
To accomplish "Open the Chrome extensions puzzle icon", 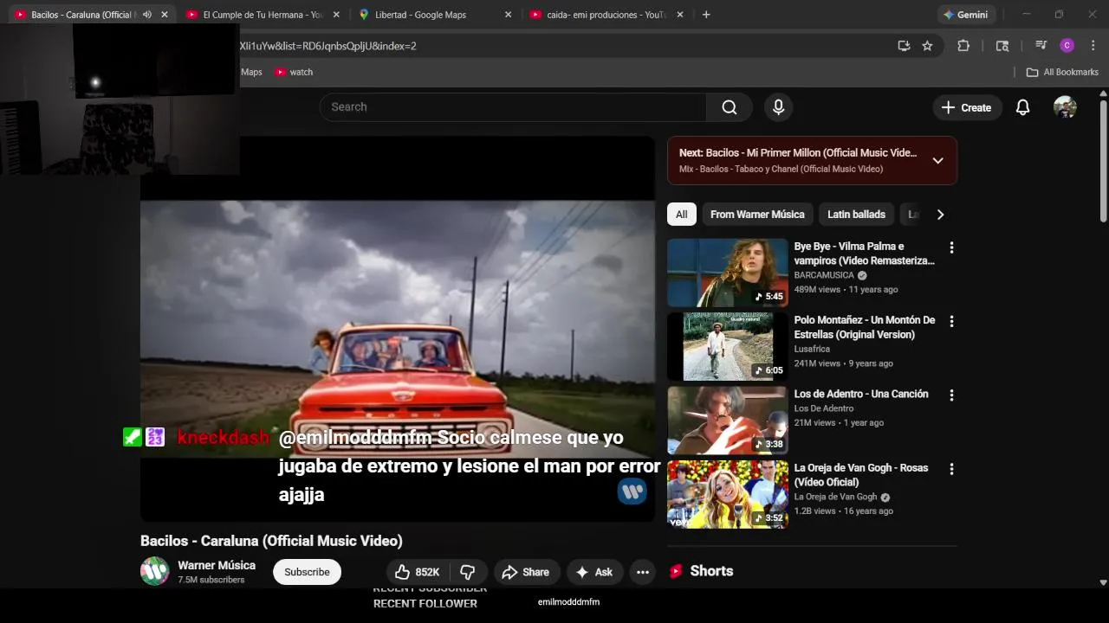I will point(963,46).
